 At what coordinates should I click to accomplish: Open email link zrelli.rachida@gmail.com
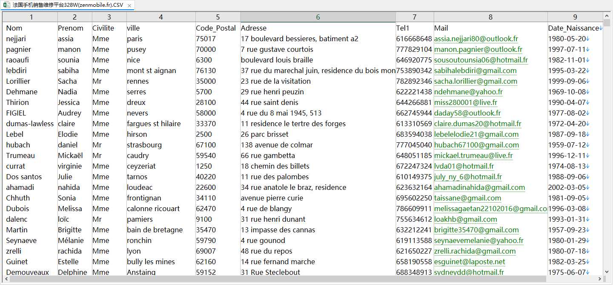tap(475, 251)
